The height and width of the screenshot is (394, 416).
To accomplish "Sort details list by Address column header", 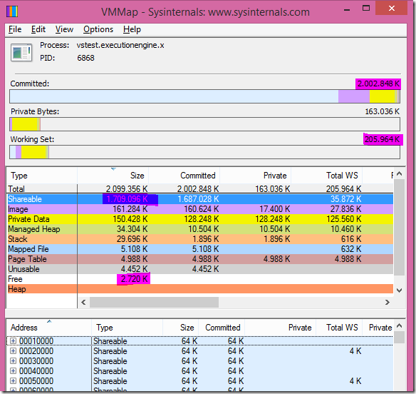I will click(49, 328).
